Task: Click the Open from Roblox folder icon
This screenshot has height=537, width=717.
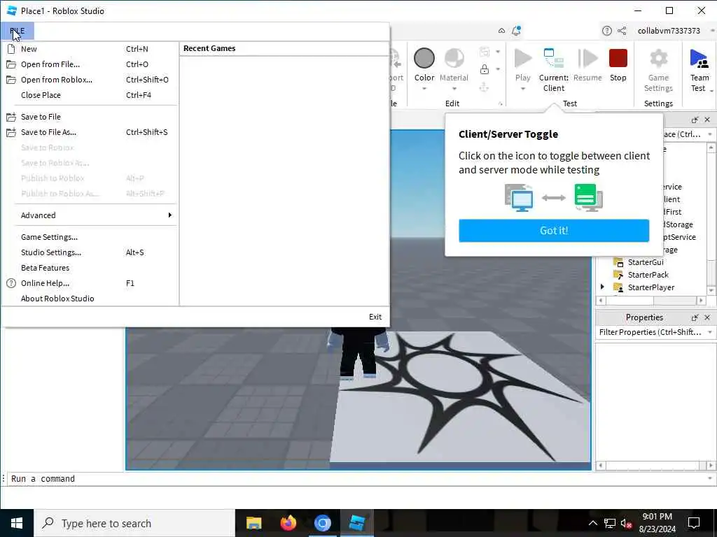Action: pos(11,80)
